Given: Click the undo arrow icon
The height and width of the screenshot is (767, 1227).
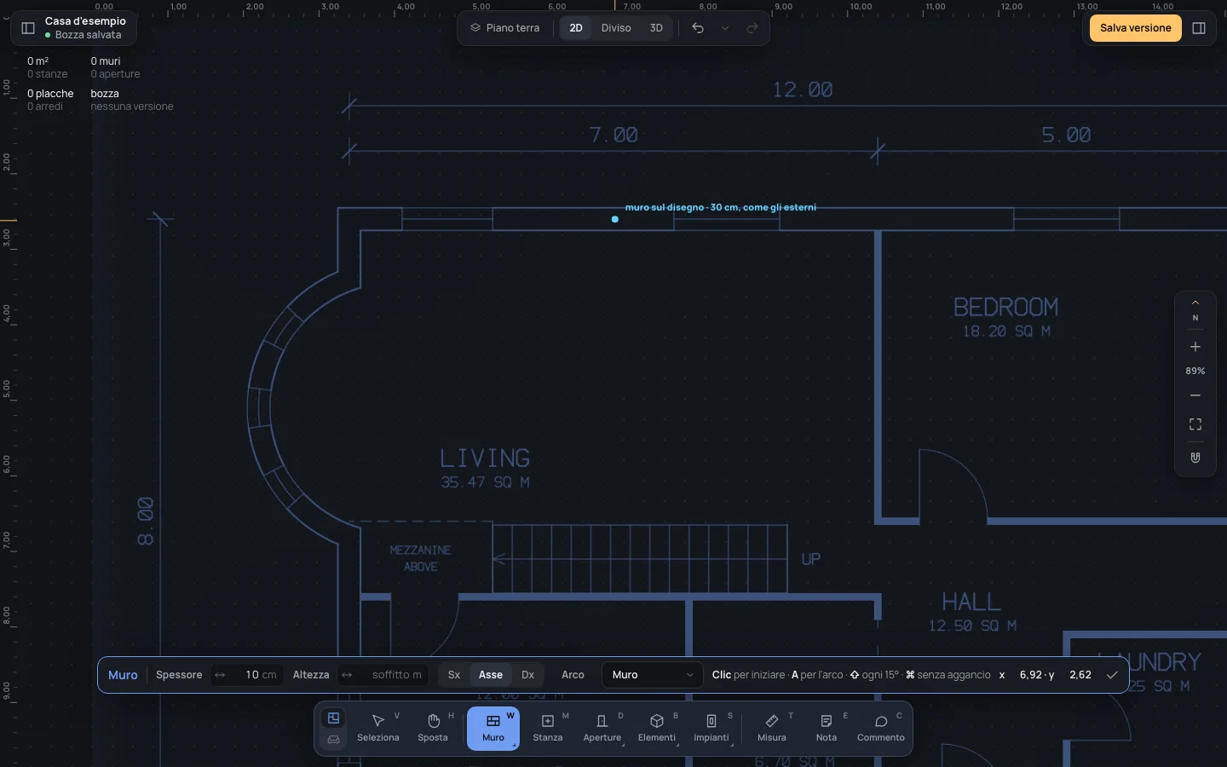Looking at the screenshot, I should click(x=698, y=28).
